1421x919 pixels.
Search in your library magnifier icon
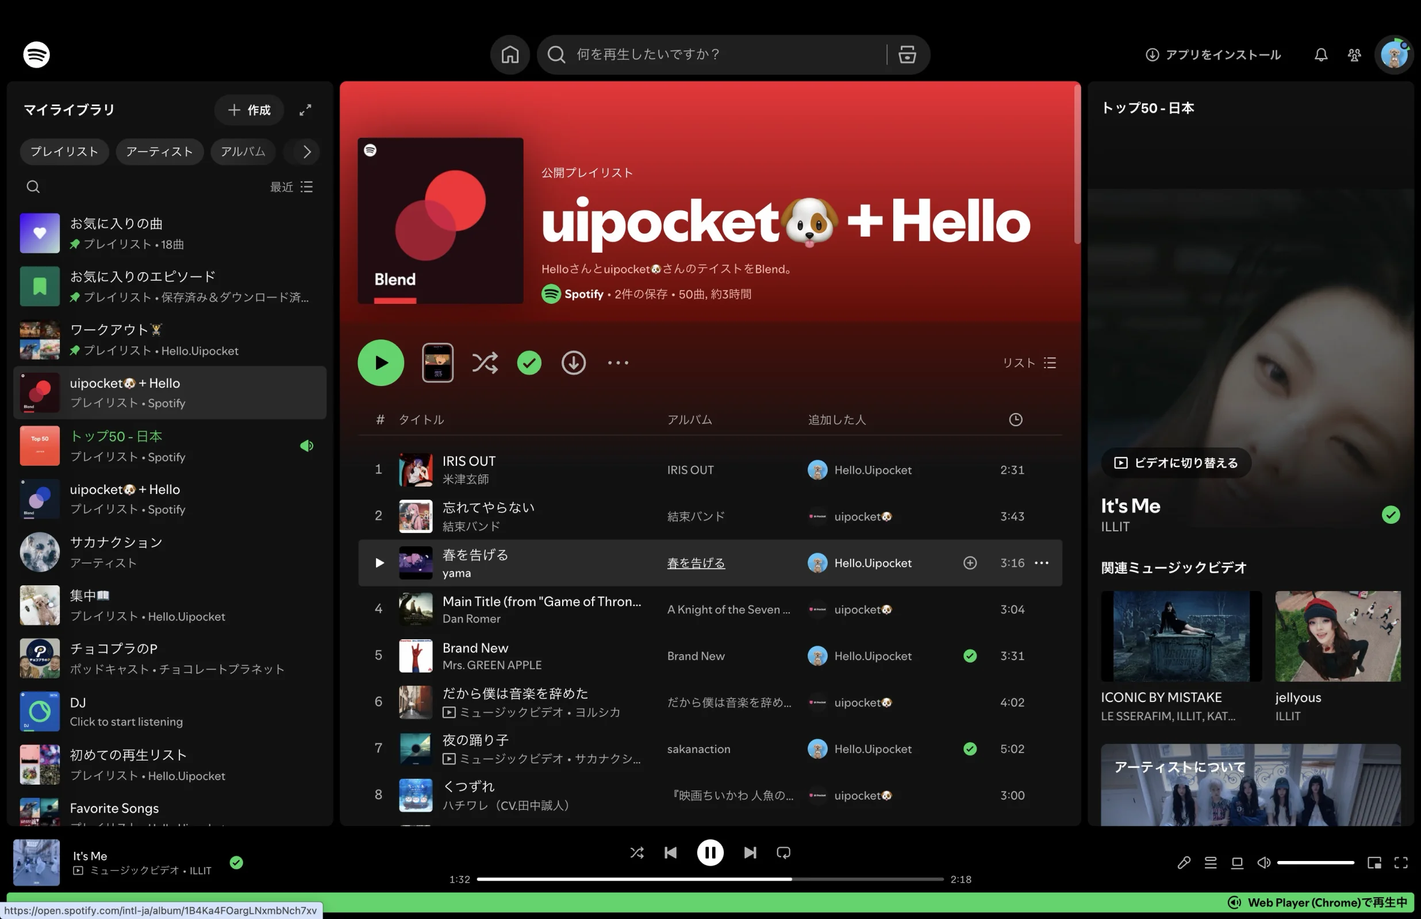pyautogui.click(x=33, y=187)
